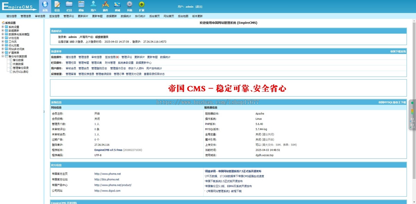Click the 帝国 CMS 稳定可靠 banner image
Screen dimensions: 416x204
pyautogui.click(x=228, y=88)
